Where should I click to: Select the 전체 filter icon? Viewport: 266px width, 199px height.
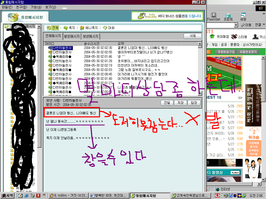click(49, 28)
